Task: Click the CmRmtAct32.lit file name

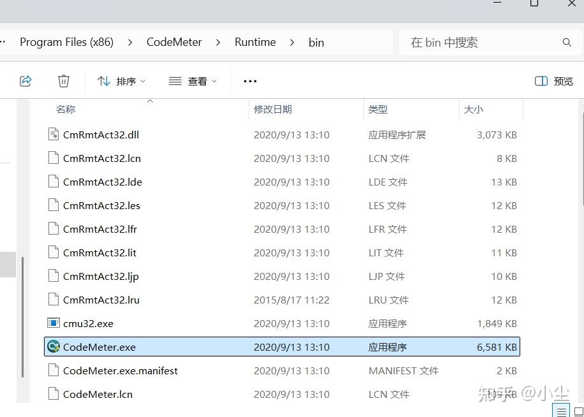Action: (100, 252)
